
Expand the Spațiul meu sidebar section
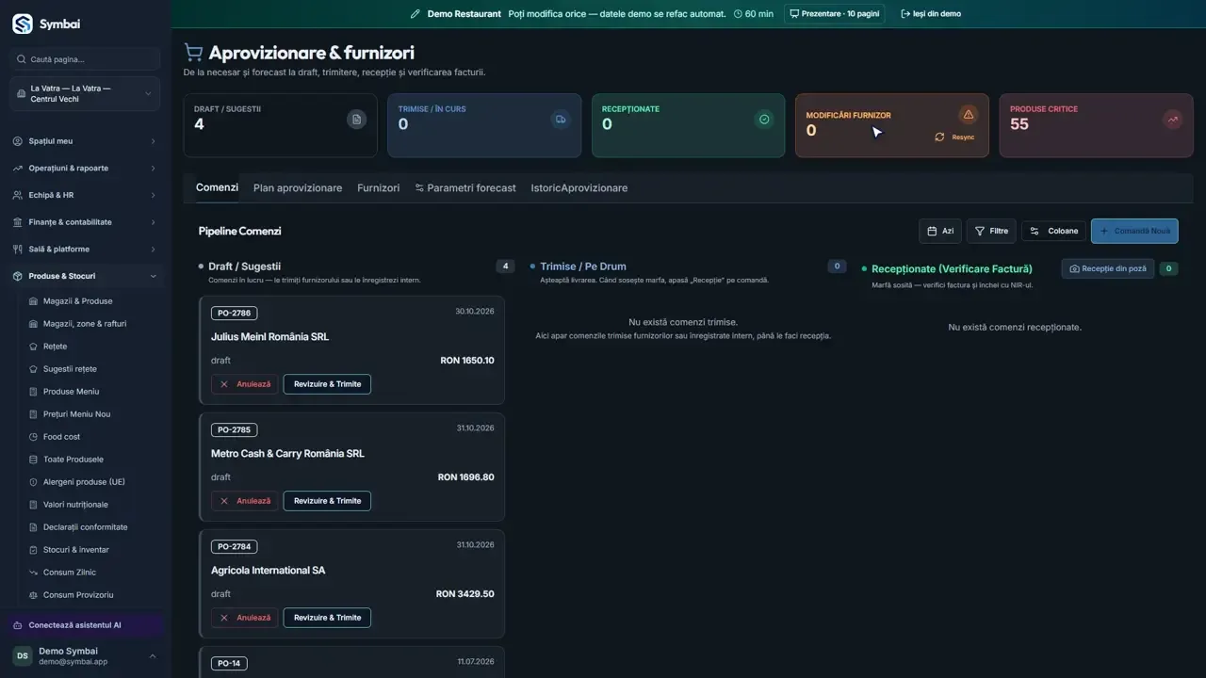pos(85,141)
